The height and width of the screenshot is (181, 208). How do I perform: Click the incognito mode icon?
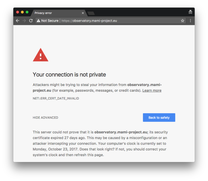[190, 12]
